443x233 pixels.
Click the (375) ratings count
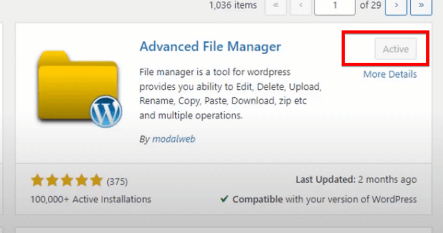pos(117,182)
